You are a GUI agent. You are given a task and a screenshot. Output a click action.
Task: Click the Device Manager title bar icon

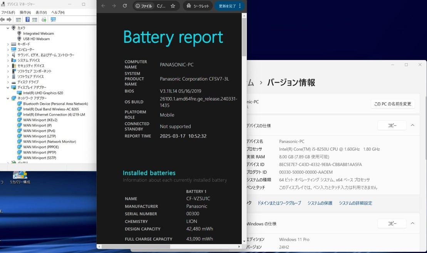point(3,4)
